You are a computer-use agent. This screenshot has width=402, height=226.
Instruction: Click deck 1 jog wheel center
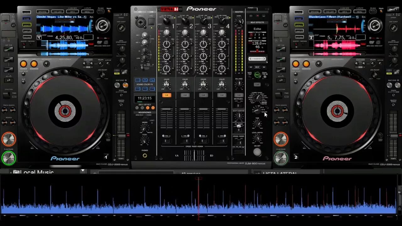[x=65, y=111]
